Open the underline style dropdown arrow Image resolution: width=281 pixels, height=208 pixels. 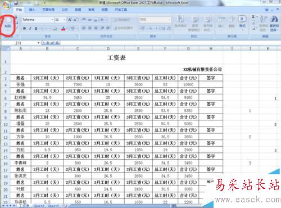pos(40,29)
